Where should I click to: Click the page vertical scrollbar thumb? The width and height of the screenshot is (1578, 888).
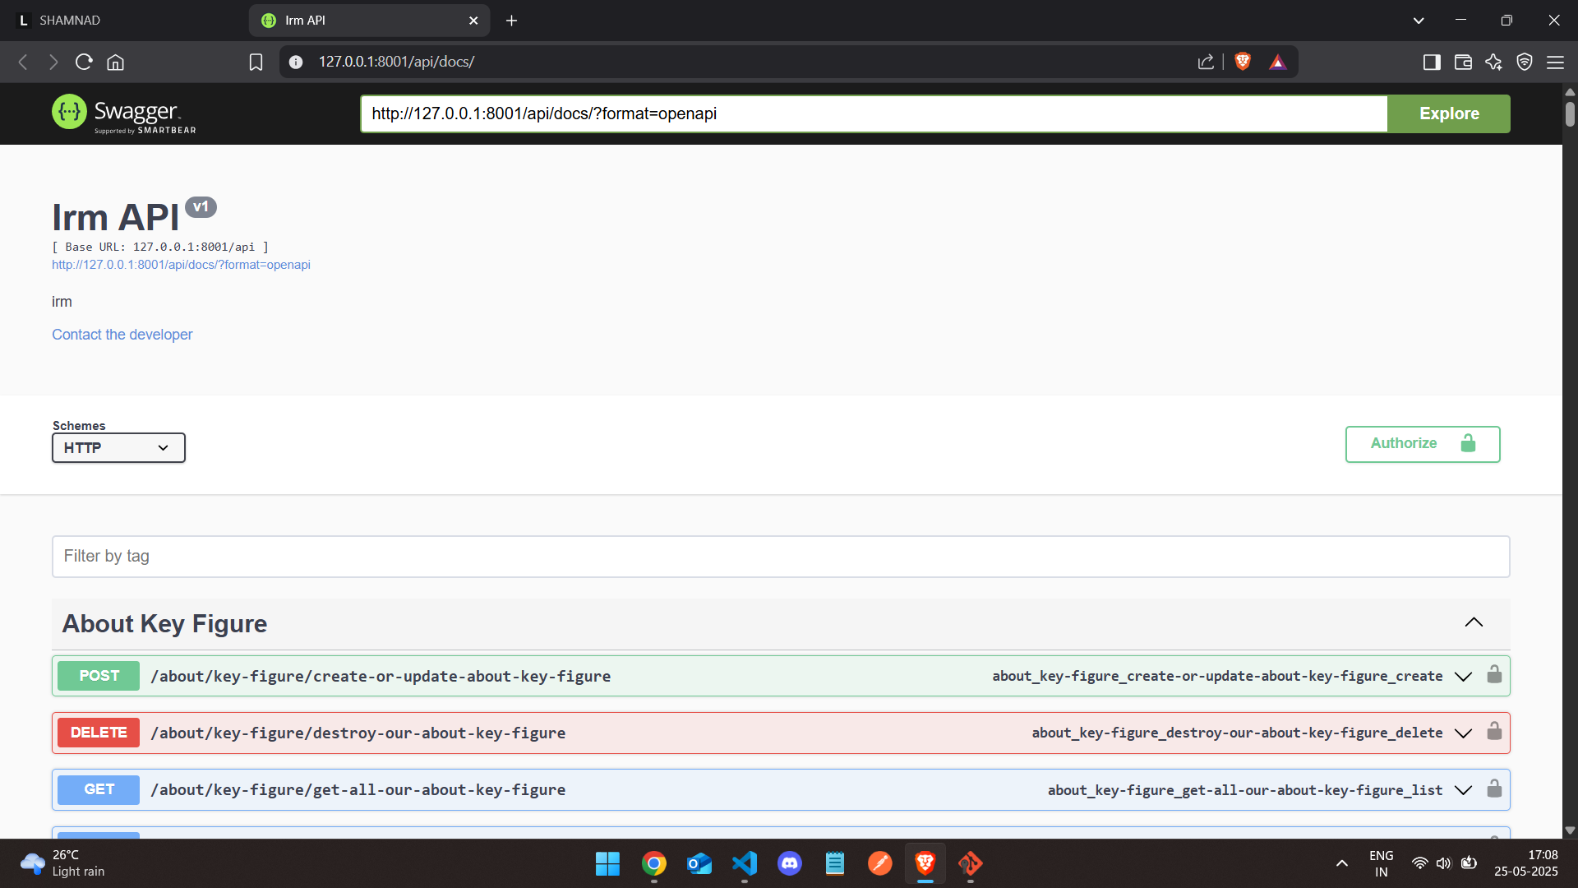[x=1570, y=113]
